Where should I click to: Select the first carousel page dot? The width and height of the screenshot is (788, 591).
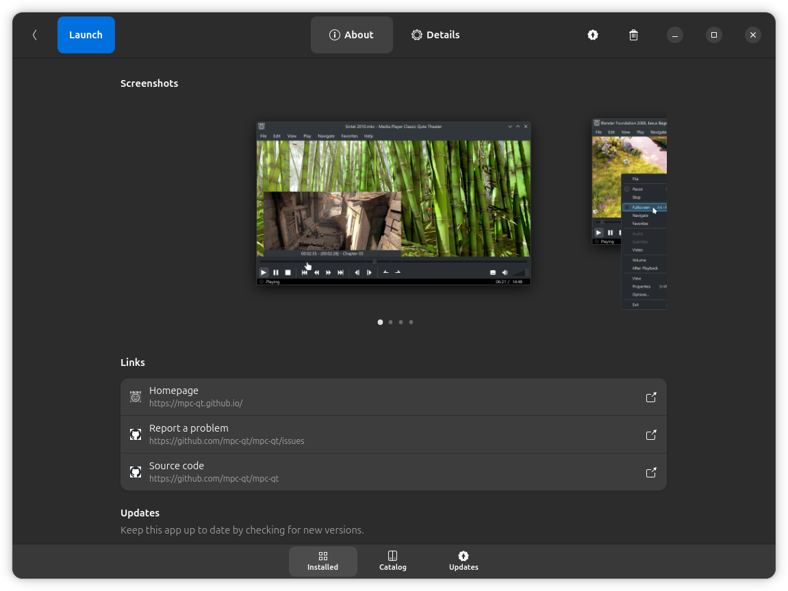click(381, 322)
